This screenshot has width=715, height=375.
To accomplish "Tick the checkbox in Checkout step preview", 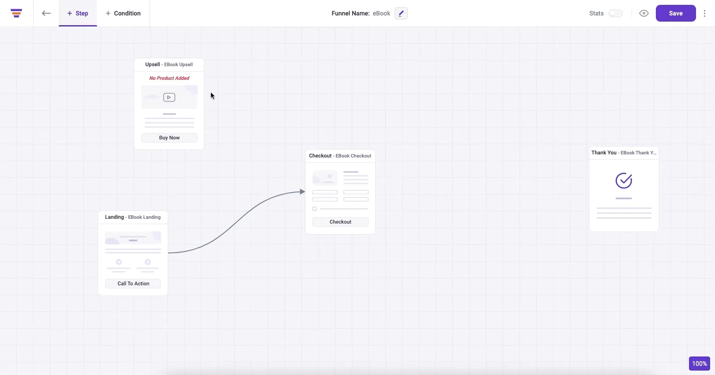I will pos(315,209).
